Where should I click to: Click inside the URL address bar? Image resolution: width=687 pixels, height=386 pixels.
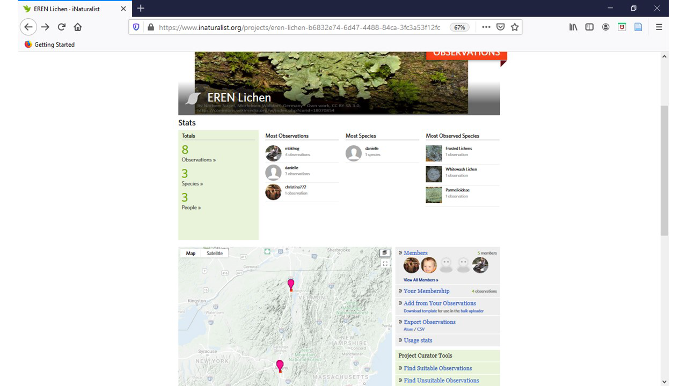[x=301, y=27]
